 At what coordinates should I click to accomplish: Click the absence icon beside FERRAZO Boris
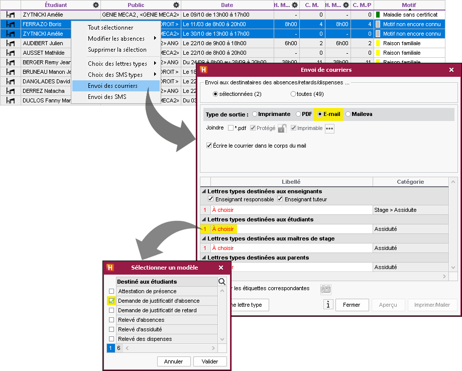11,24
